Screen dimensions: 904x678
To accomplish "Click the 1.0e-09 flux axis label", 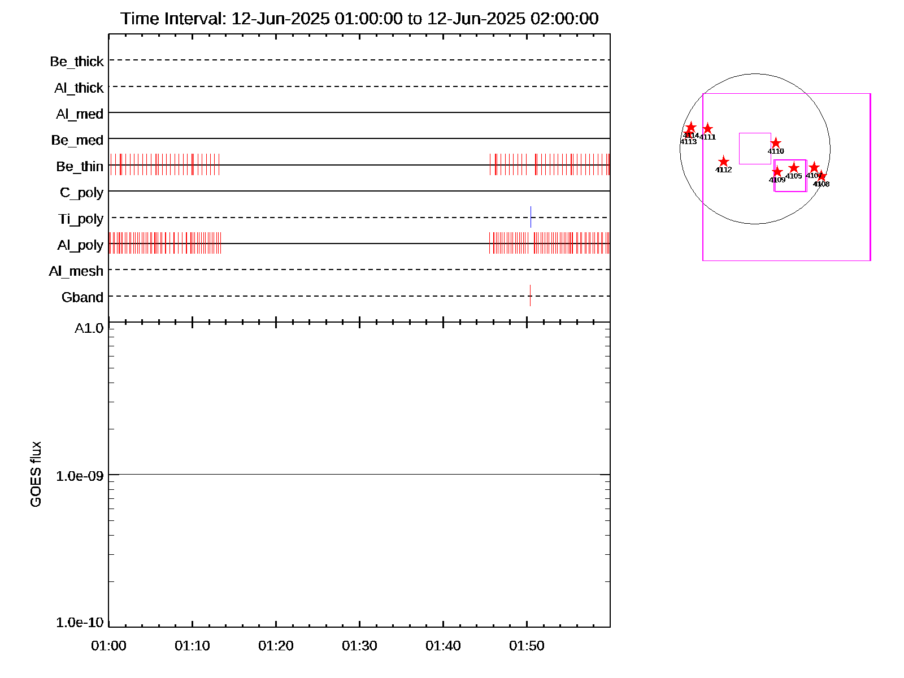I will (80, 476).
